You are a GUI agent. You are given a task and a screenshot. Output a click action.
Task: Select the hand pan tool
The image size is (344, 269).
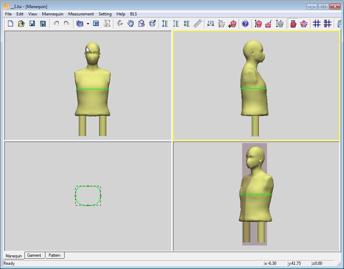(131, 23)
